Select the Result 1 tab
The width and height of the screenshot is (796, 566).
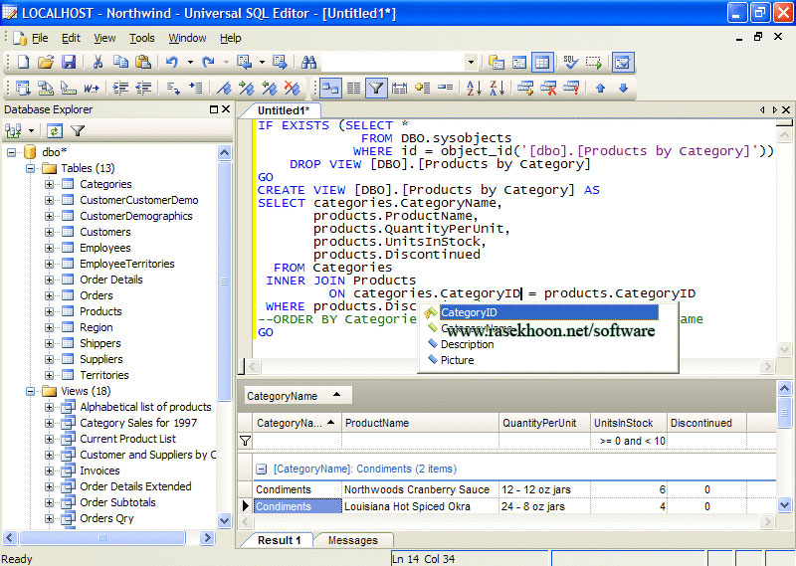coord(280,540)
